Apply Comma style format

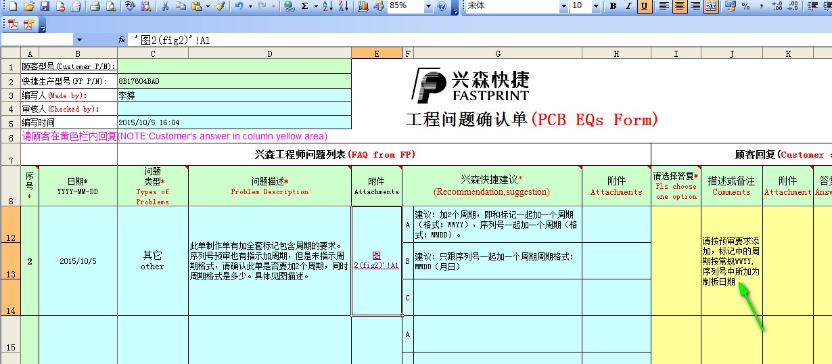point(762,6)
